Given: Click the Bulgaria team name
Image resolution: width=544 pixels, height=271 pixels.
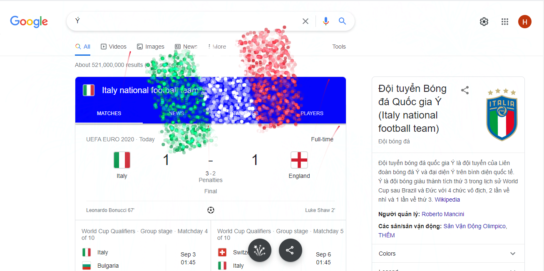Looking at the screenshot, I should tap(108, 266).
